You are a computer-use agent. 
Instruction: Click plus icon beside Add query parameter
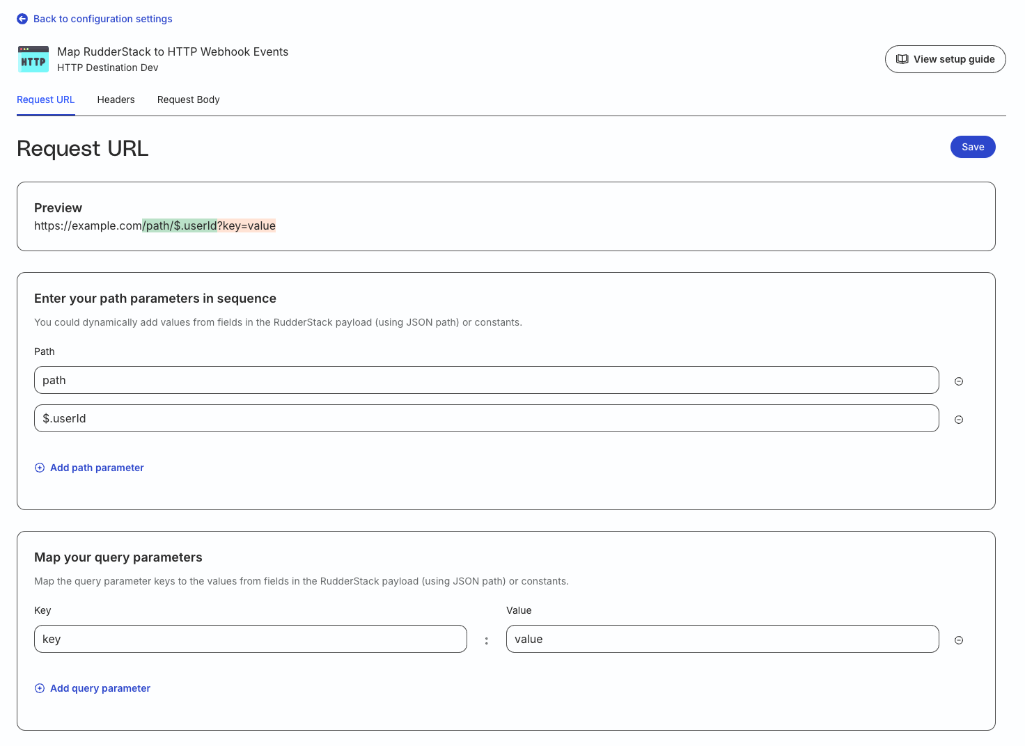pos(40,688)
